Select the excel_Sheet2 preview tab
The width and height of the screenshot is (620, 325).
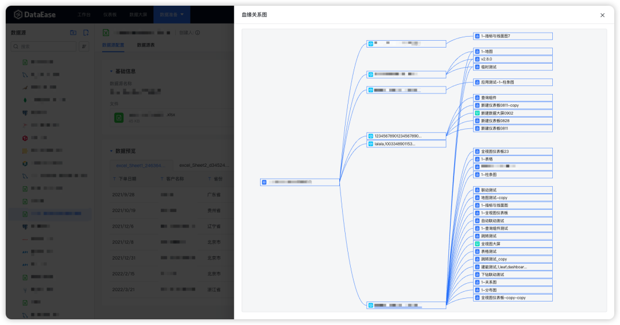[204, 165]
